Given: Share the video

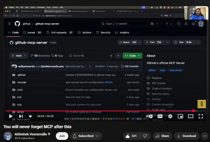Looking at the screenshot, I should click(162, 136).
